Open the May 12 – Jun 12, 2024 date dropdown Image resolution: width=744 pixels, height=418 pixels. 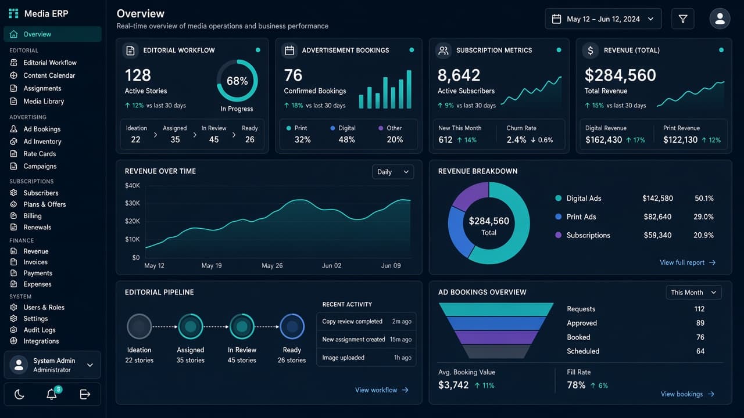pos(603,19)
